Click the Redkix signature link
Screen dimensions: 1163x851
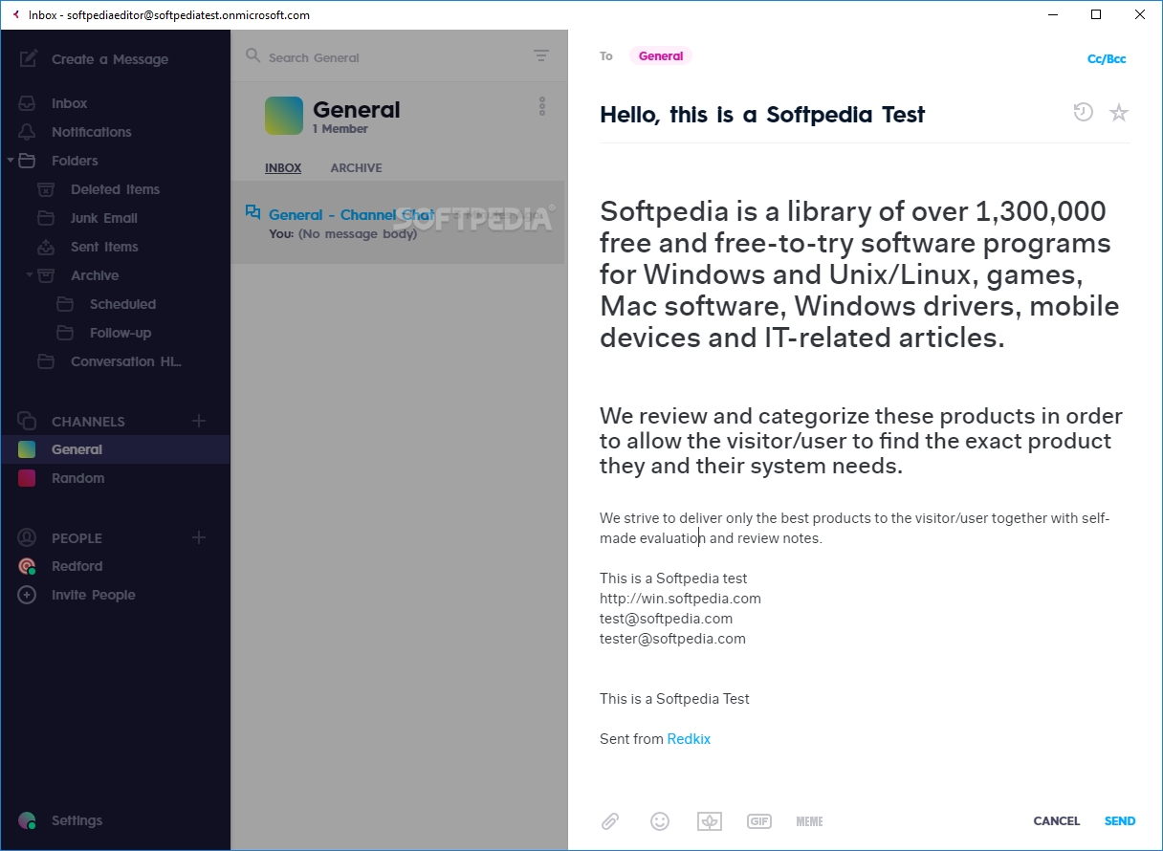(689, 739)
